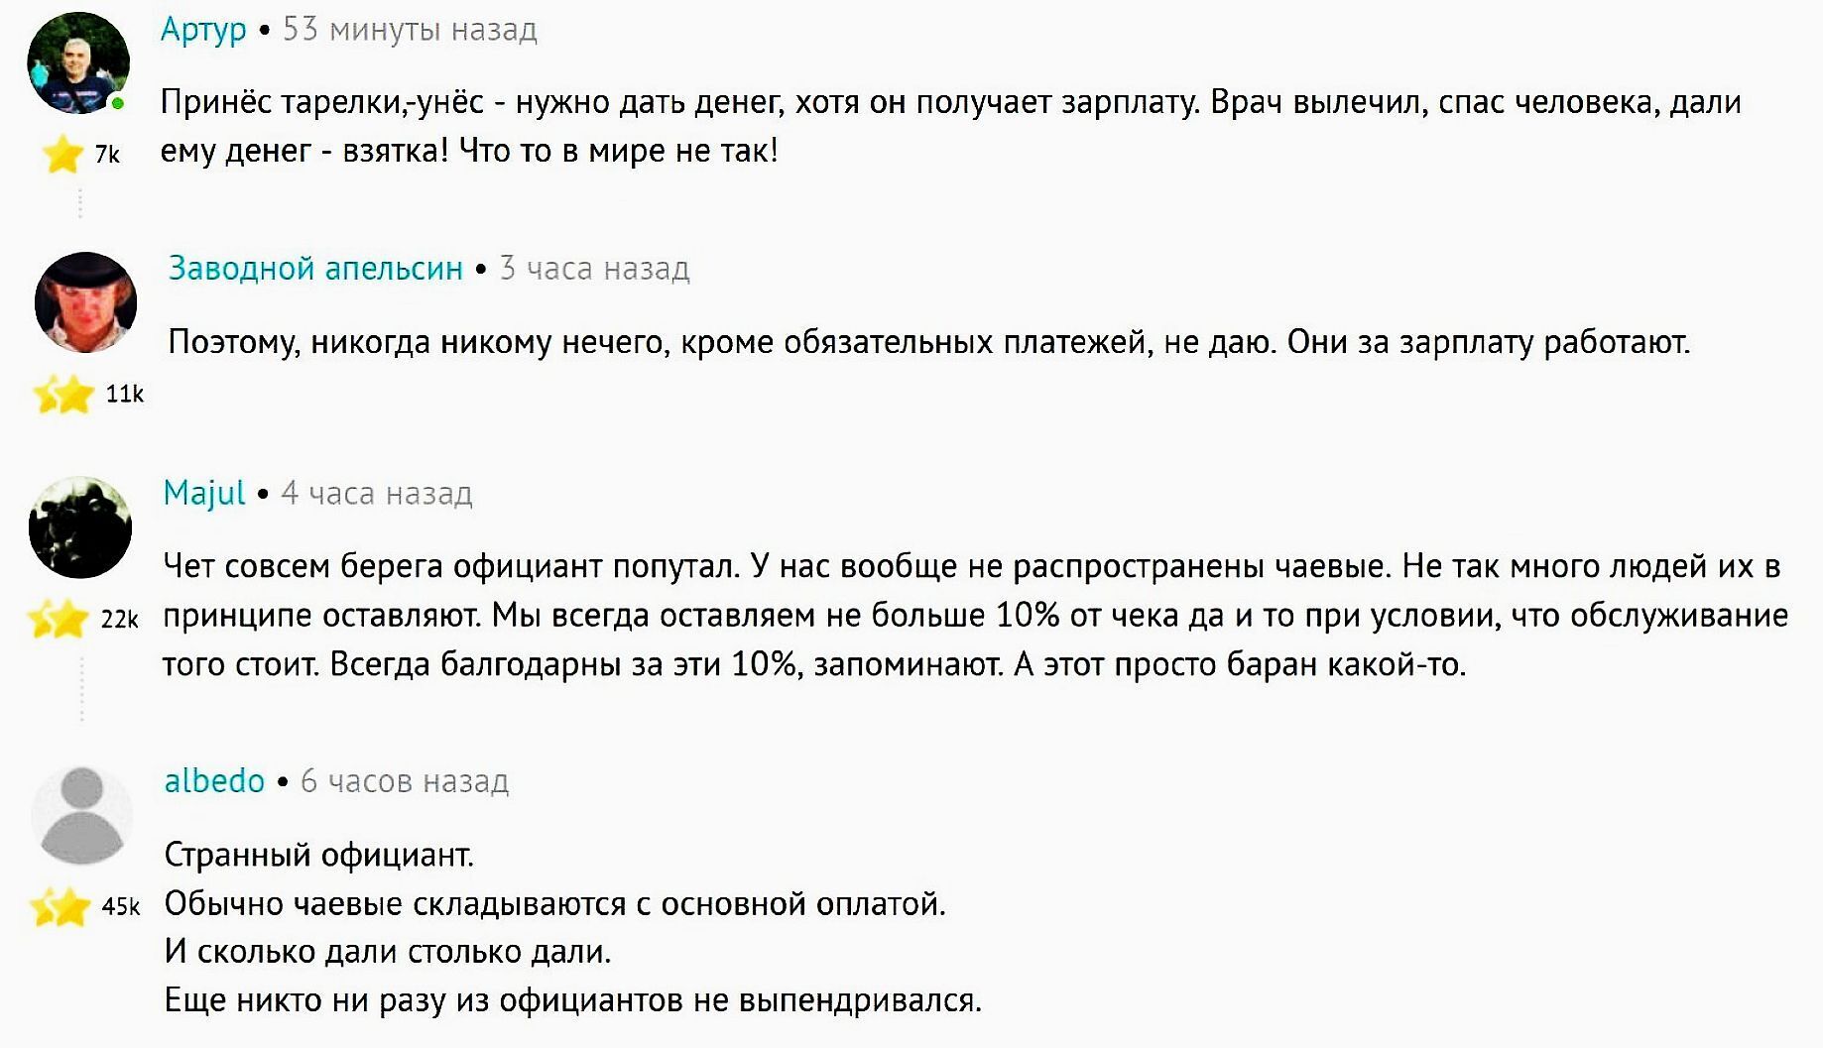Open the Заводной апельсин username link
This screenshot has height=1048, width=1823.
point(315,268)
